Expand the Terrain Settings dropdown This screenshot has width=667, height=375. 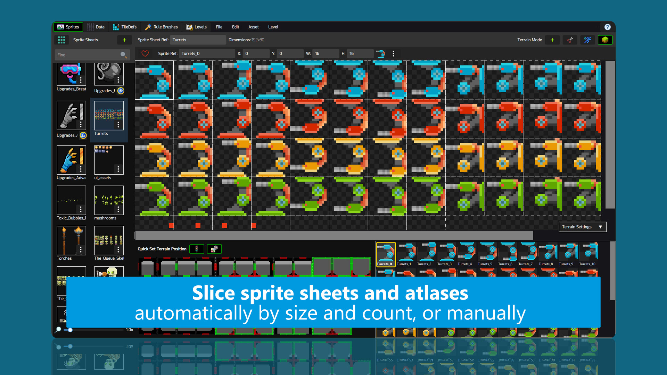[x=582, y=227]
